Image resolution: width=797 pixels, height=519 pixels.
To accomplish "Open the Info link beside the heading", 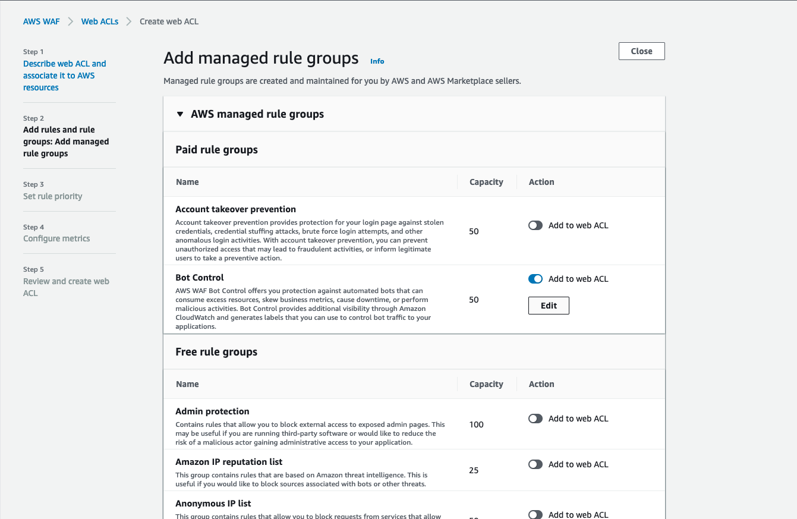I will click(x=377, y=61).
